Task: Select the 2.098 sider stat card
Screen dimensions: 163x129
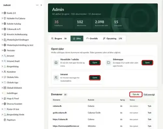Action: coord(101,24)
